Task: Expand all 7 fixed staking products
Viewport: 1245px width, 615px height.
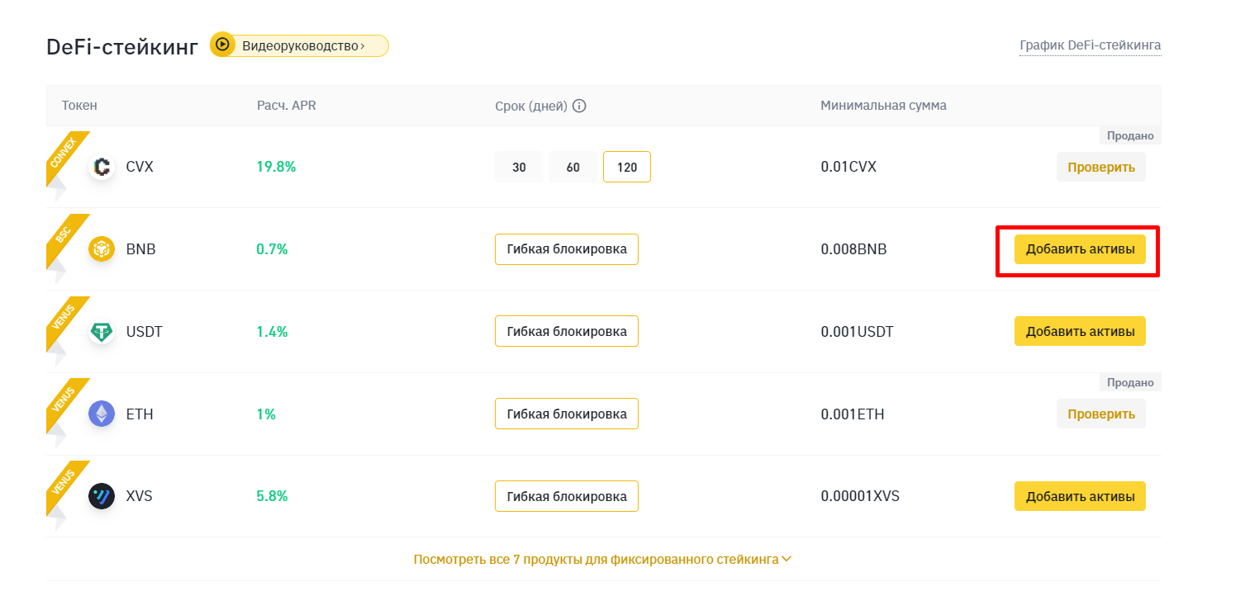Action: coord(602,560)
